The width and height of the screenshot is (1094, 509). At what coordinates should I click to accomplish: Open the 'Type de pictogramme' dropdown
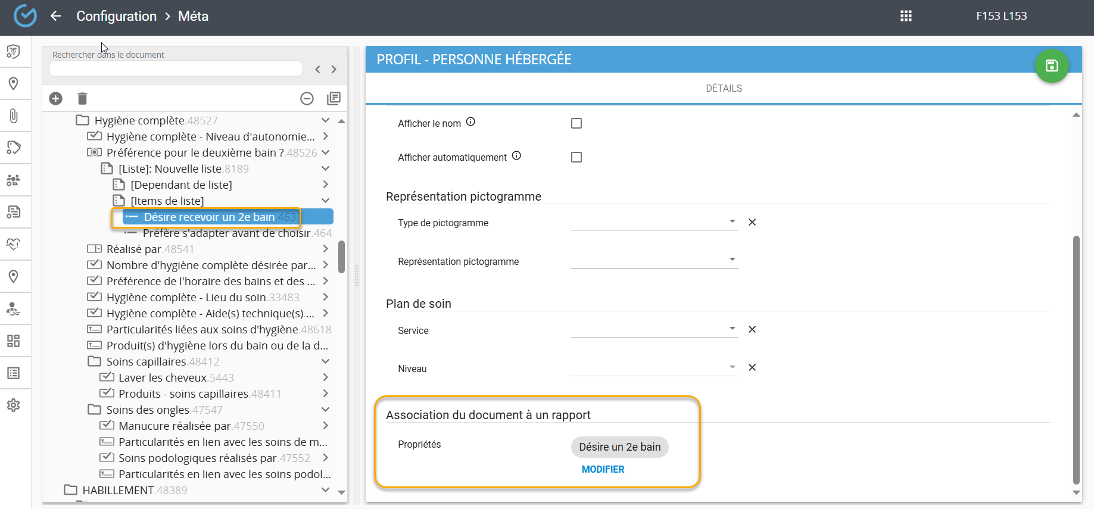(x=654, y=222)
